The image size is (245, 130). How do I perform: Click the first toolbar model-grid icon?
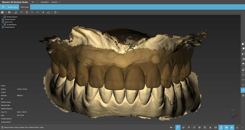(x=2, y=12)
